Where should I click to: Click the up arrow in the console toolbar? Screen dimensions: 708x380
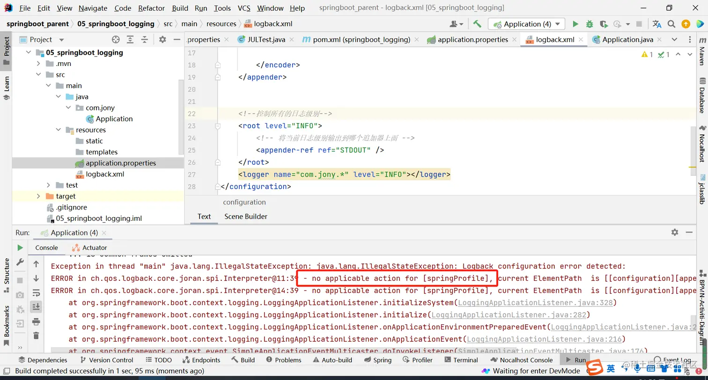click(36, 264)
